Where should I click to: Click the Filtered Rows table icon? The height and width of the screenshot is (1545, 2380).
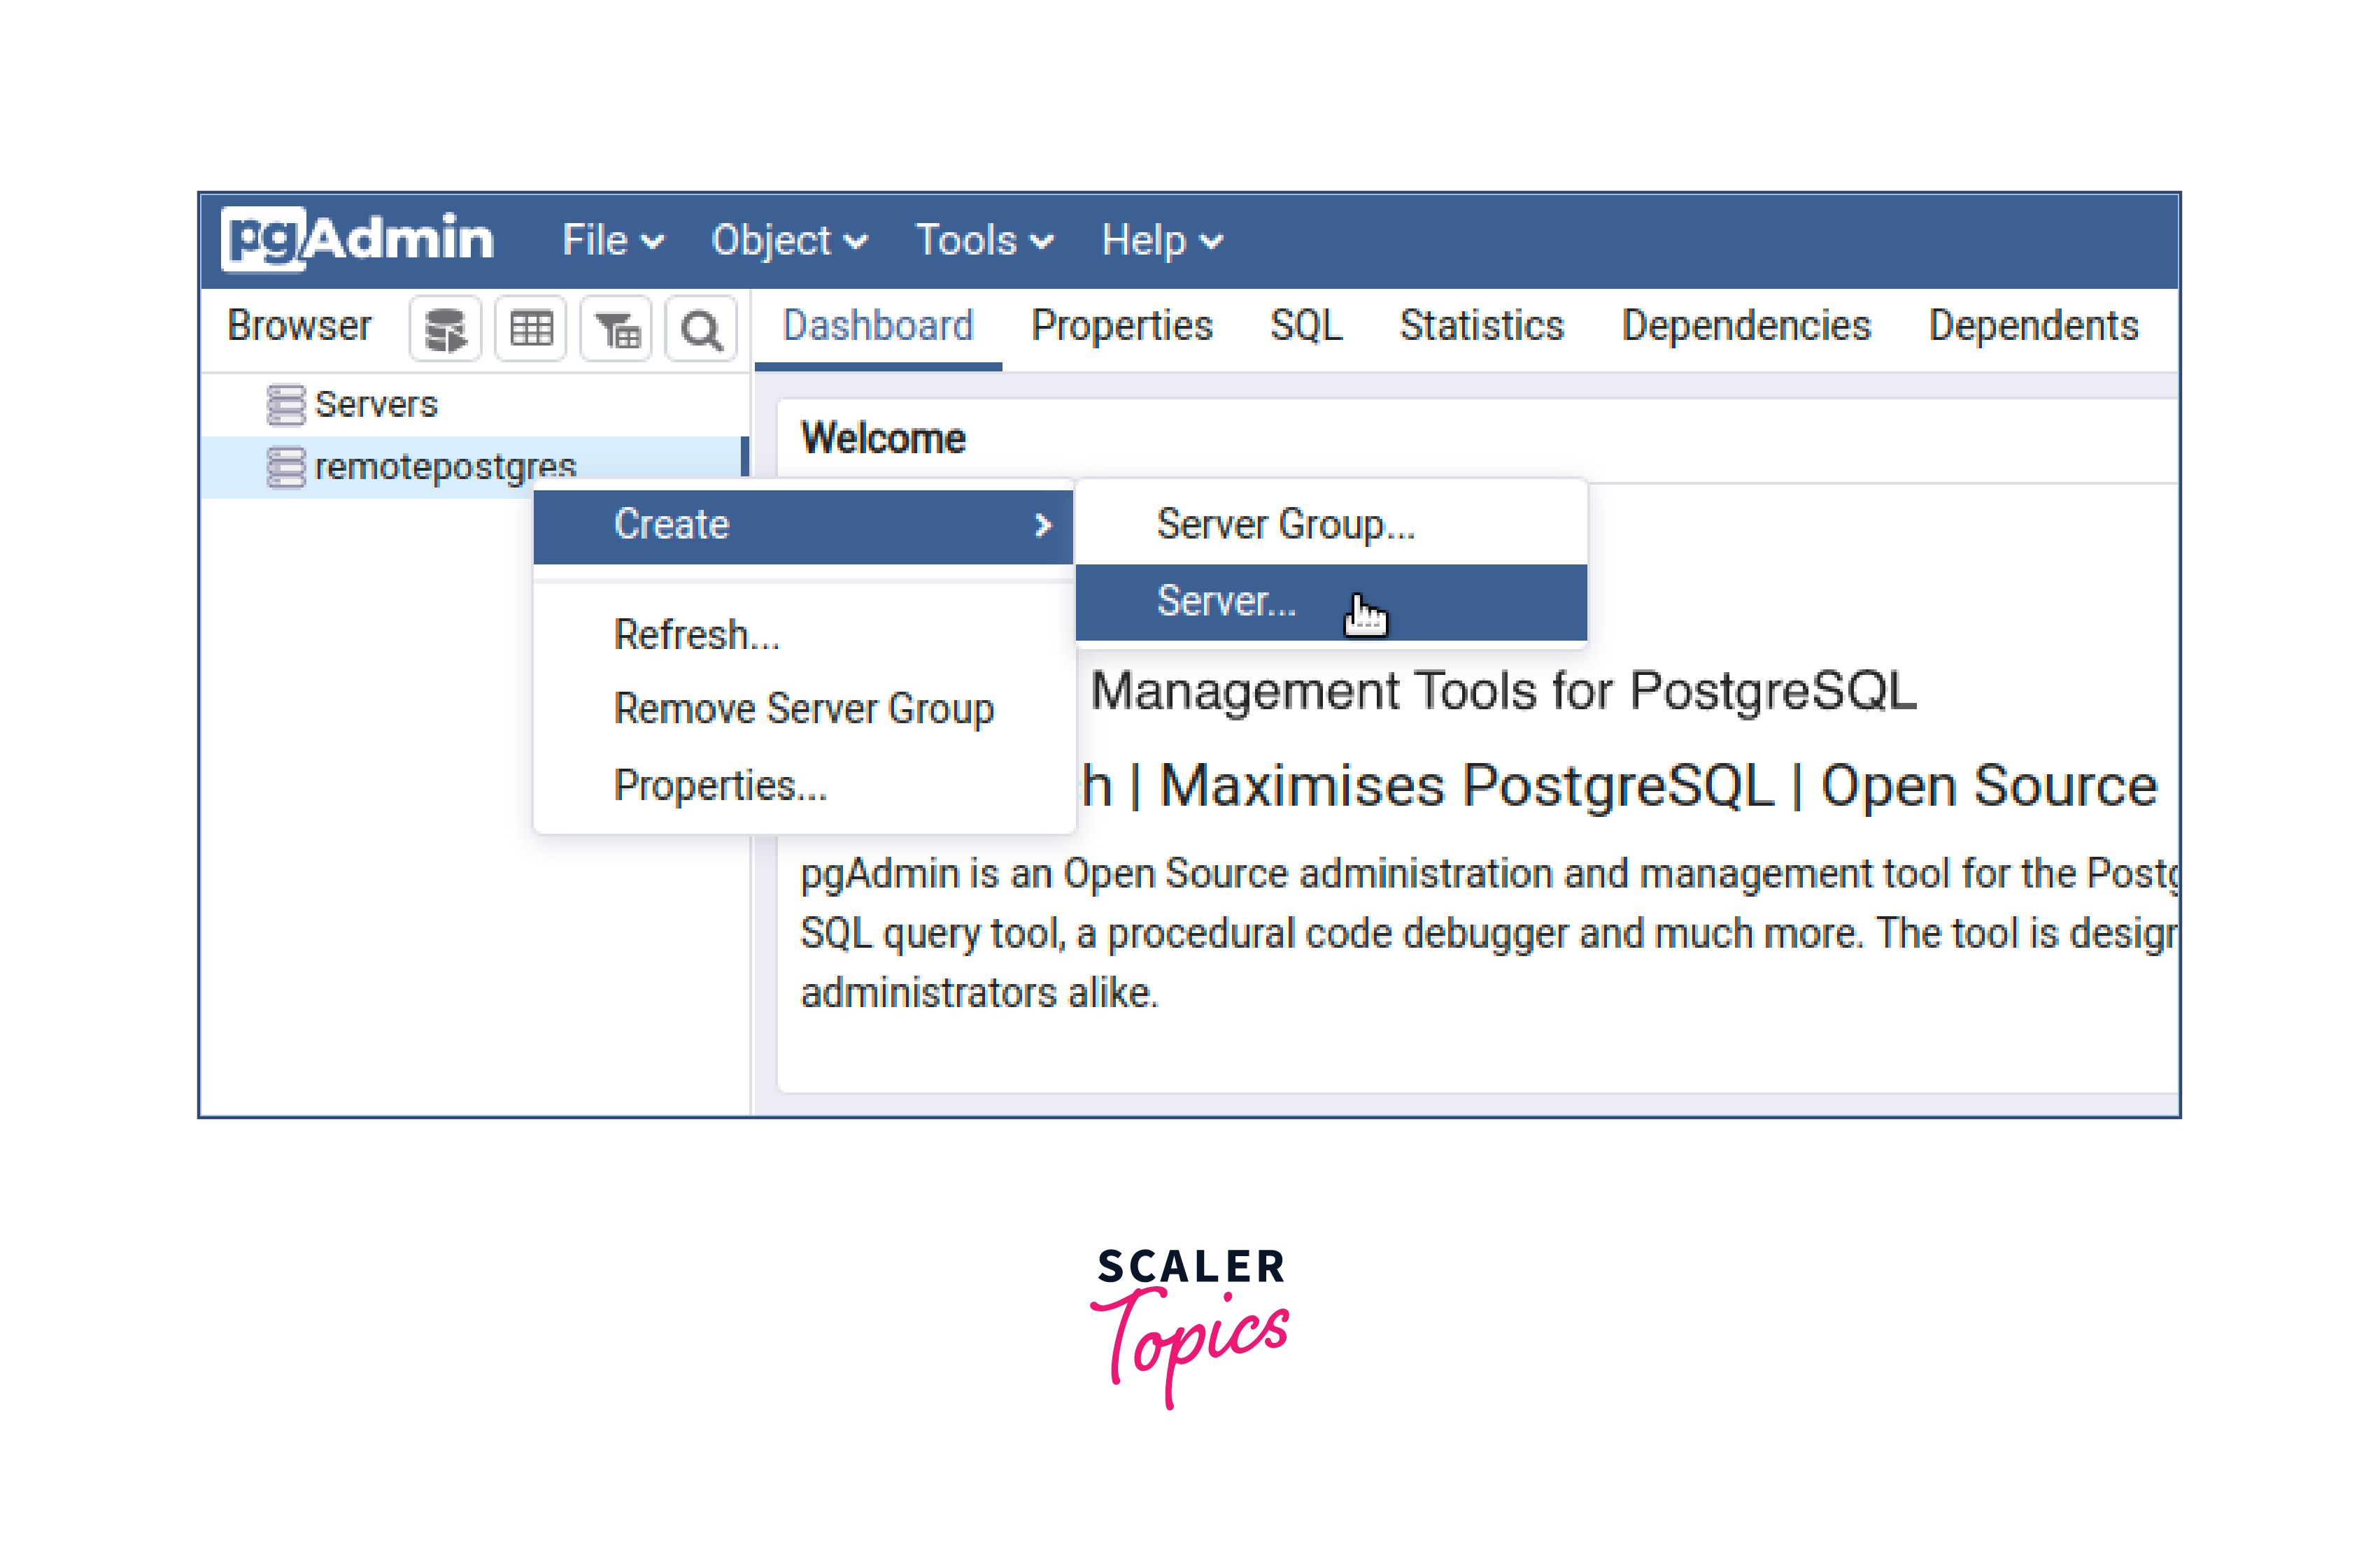617,329
